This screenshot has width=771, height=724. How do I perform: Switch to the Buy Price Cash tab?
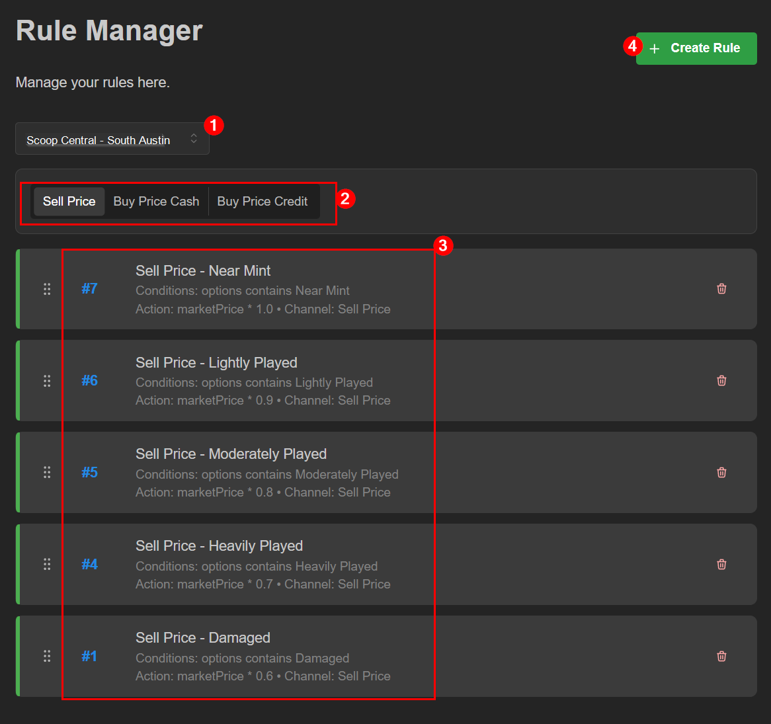click(156, 202)
